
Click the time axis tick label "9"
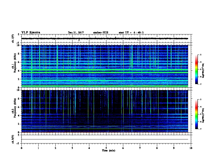174,148
